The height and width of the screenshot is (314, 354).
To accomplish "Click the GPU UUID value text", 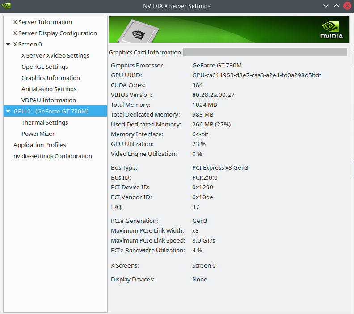I will click(x=257, y=75).
